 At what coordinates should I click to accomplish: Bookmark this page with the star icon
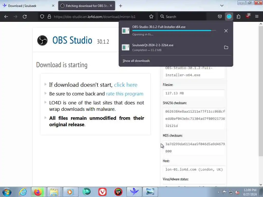pos(151,17)
